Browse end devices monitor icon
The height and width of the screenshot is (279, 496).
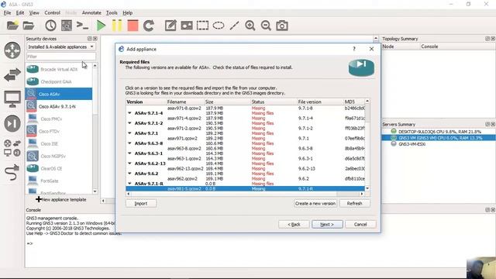point(12,99)
